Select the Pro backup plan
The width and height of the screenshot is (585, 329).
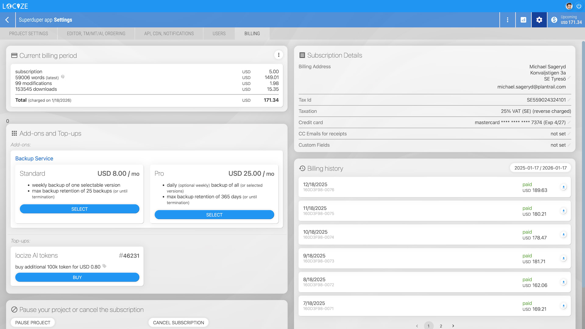(214, 215)
